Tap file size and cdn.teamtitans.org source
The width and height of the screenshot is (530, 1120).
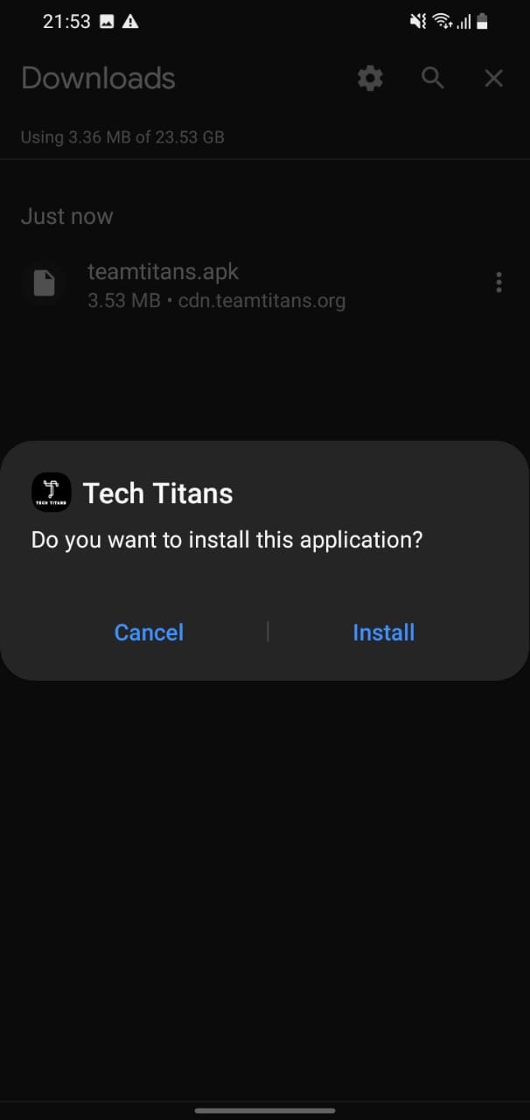point(216,301)
